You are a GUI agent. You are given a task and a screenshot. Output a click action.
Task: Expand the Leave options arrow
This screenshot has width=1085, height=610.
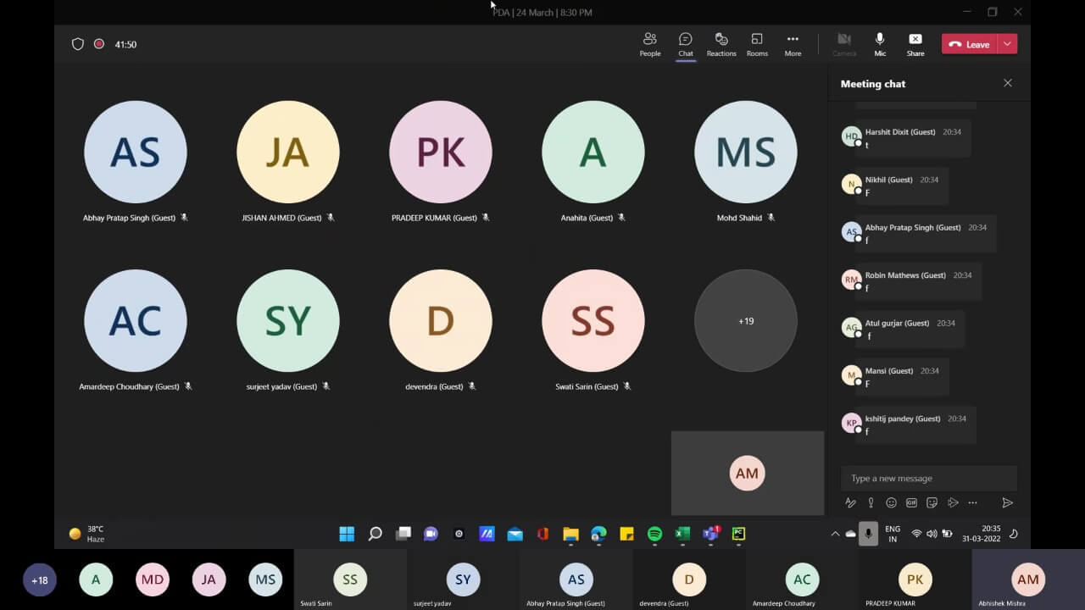pyautogui.click(x=1008, y=44)
